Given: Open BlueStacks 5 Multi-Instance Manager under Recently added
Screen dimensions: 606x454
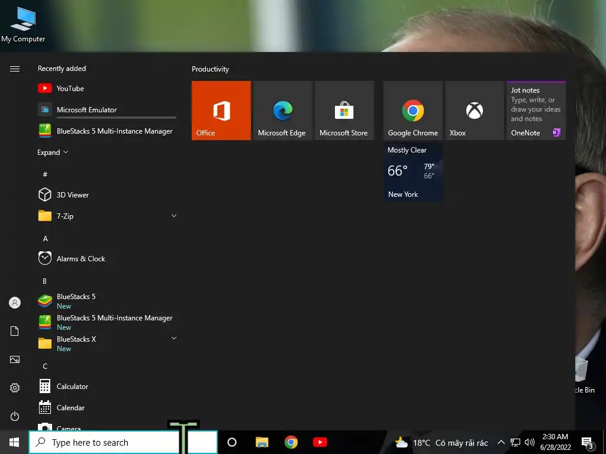Looking at the screenshot, I should pos(108,131).
